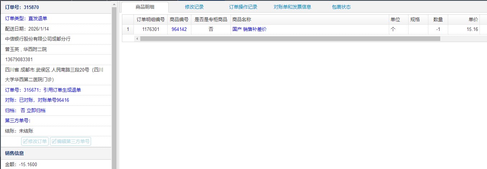
Task: Click the 立即归档 archive link
Action: (36, 110)
